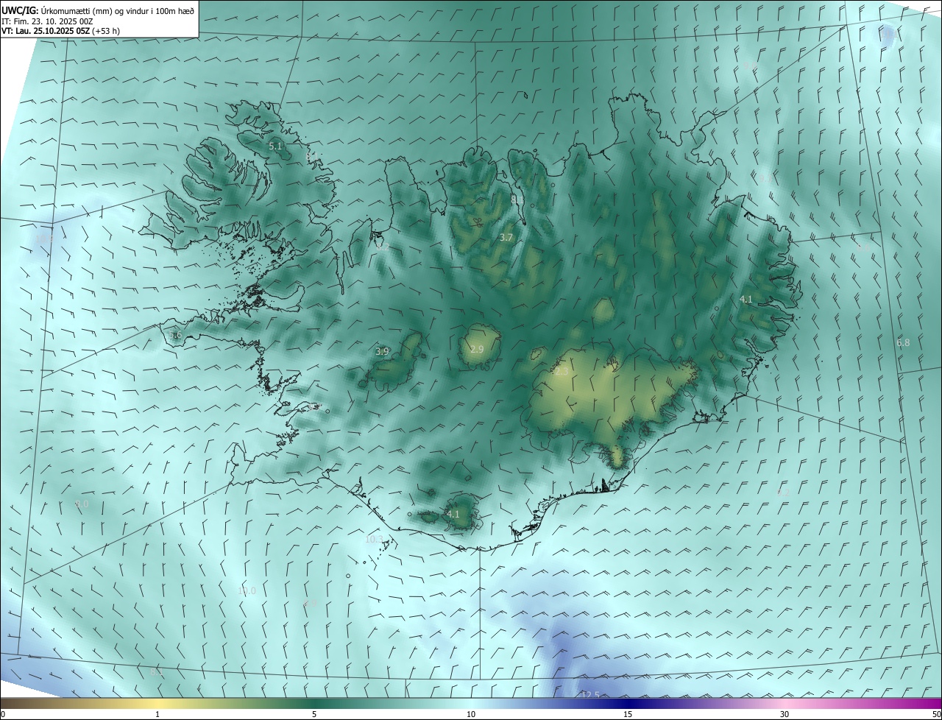Click the precipitation color scale bar
The height and width of the screenshot is (720, 942).
point(471,703)
